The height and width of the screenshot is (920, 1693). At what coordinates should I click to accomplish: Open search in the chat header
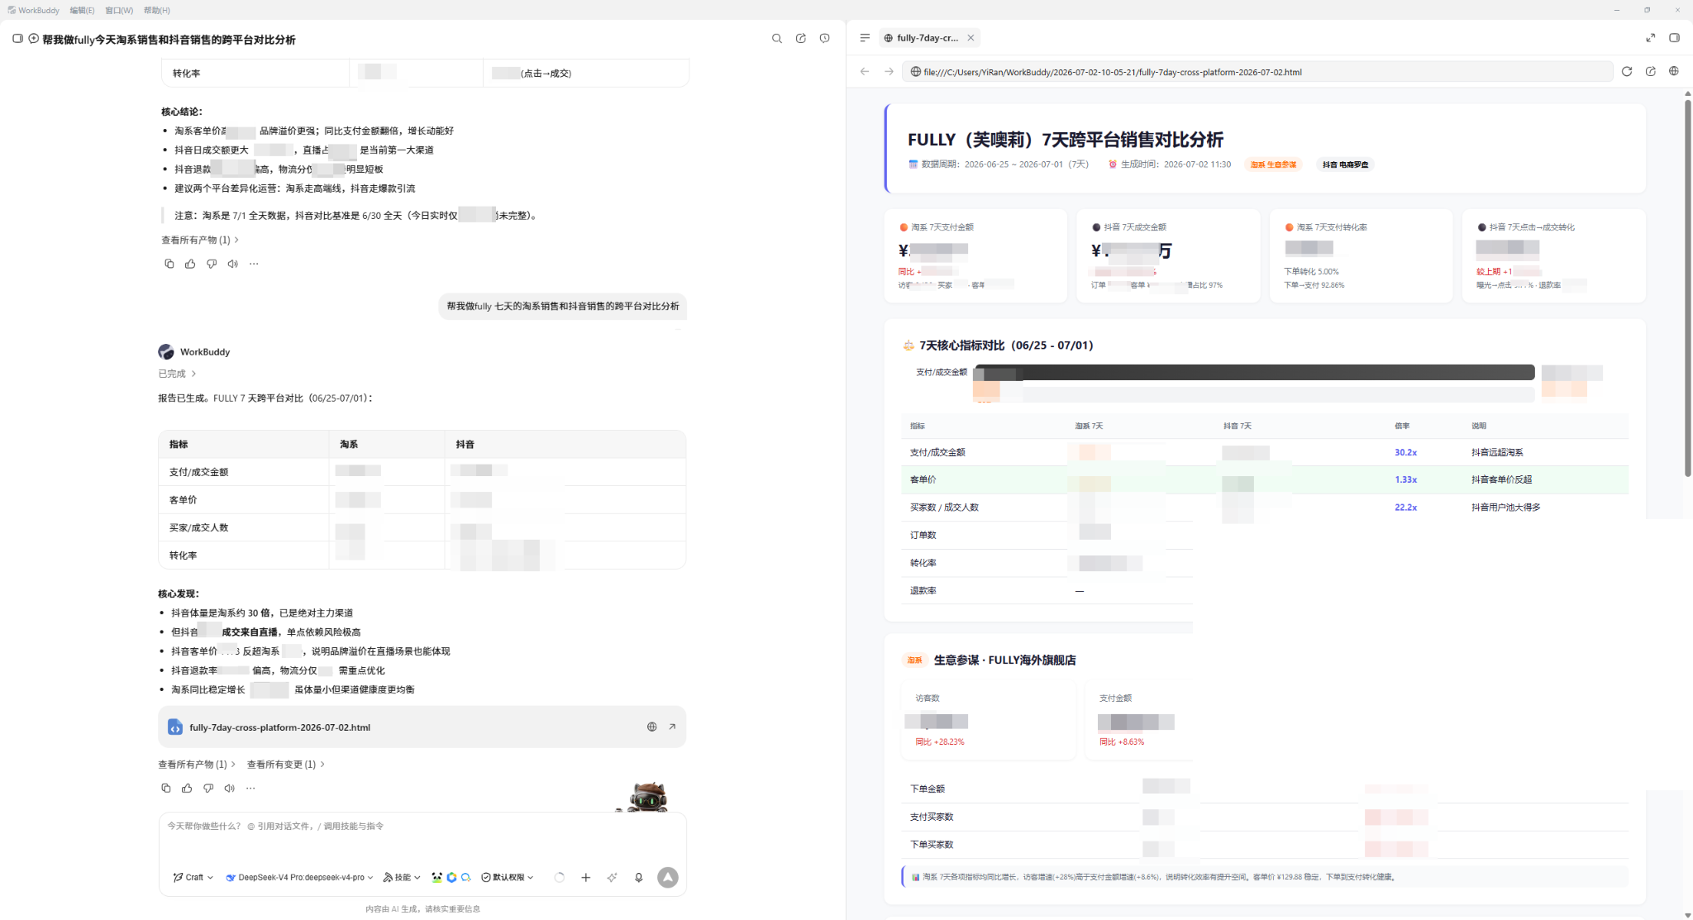pos(777,39)
